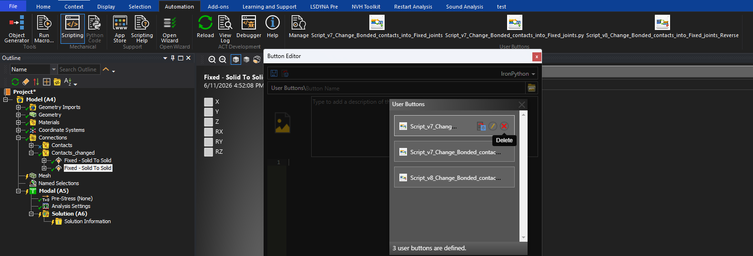Screen dimensions: 753x256
Task: Collapse the Model (A4) tree node
Action: coord(6,99)
